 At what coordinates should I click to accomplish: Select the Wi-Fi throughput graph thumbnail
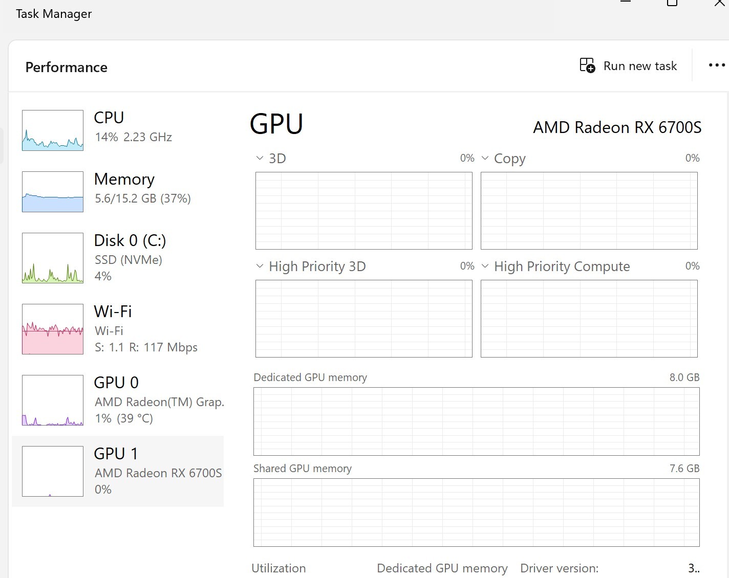[x=53, y=329]
